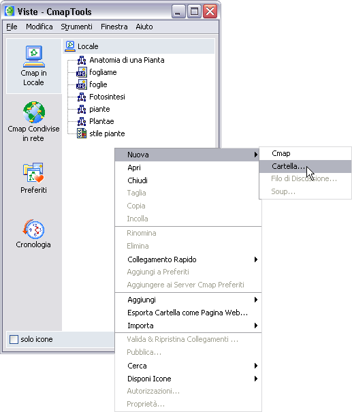
Task: Select the Cmap Condivise in rete globe icon
Action: [x=33, y=112]
